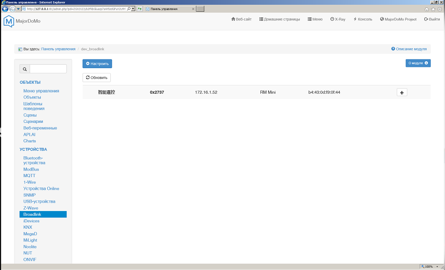This screenshot has height=270, width=445.
Task: Open Веб-переменные in sidebar
Action: coord(40,128)
